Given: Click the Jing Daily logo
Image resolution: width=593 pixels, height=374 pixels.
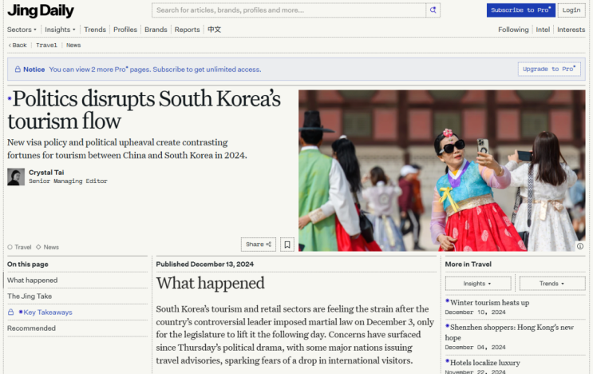Looking at the screenshot, I should (41, 10).
